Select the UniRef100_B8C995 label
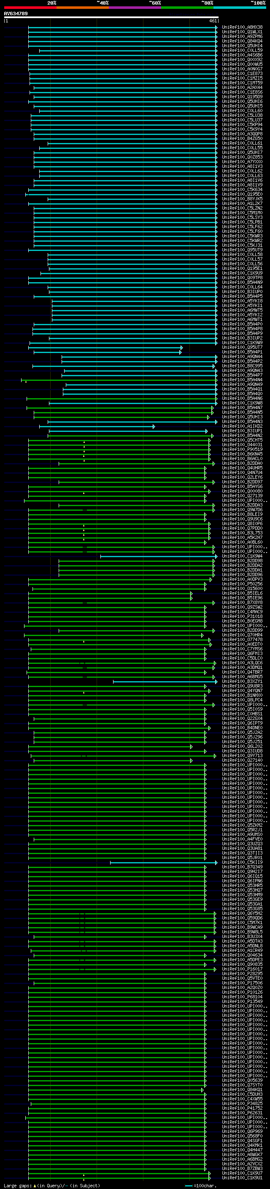The image size is (270, 1189). (242, 366)
